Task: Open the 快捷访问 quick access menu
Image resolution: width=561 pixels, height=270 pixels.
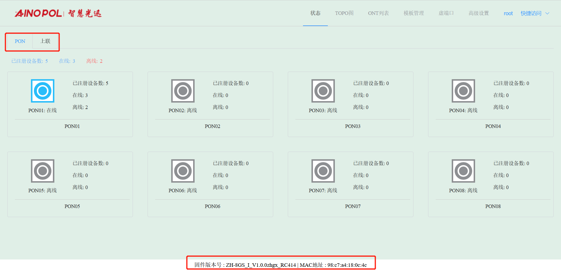Action: coord(531,13)
